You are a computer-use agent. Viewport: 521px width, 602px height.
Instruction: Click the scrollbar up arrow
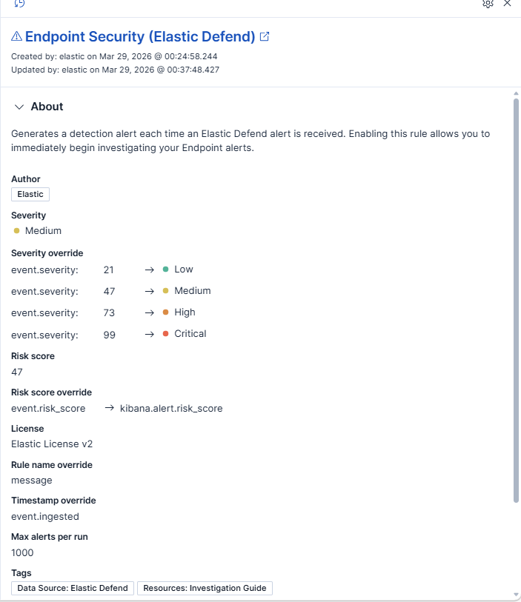click(x=516, y=94)
